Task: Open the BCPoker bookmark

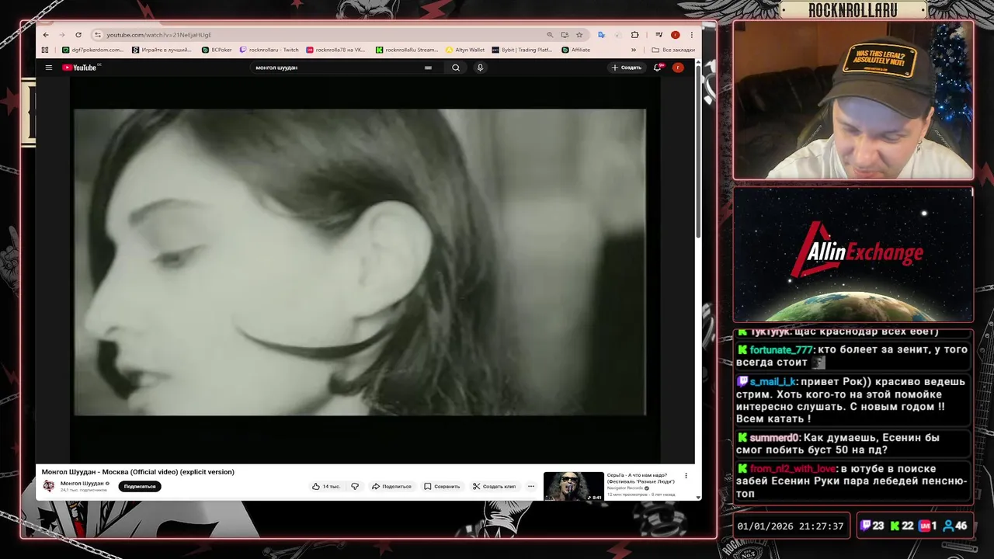Action: click(x=216, y=50)
